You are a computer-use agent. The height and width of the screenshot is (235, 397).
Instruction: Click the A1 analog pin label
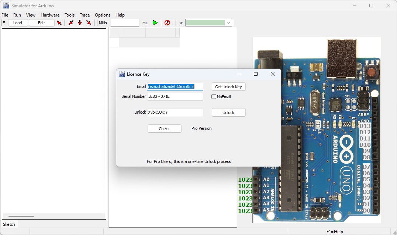click(266, 185)
